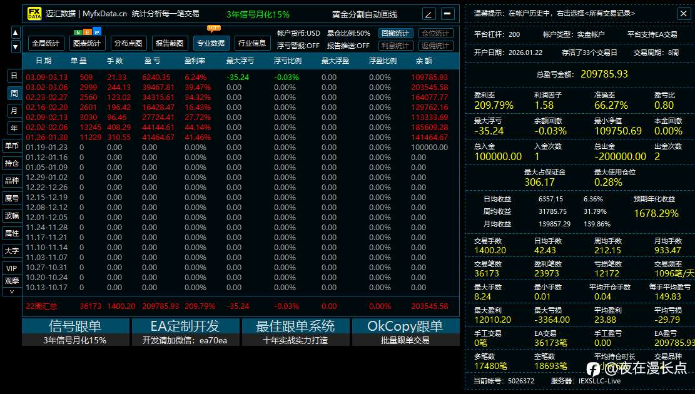
Task: Open 品种 symbols sidebar item
Action: point(12,181)
